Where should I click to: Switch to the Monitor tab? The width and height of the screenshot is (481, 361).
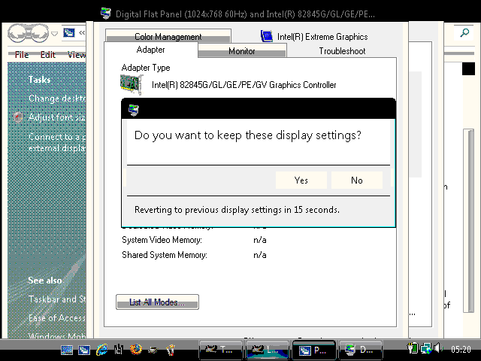click(x=242, y=50)
